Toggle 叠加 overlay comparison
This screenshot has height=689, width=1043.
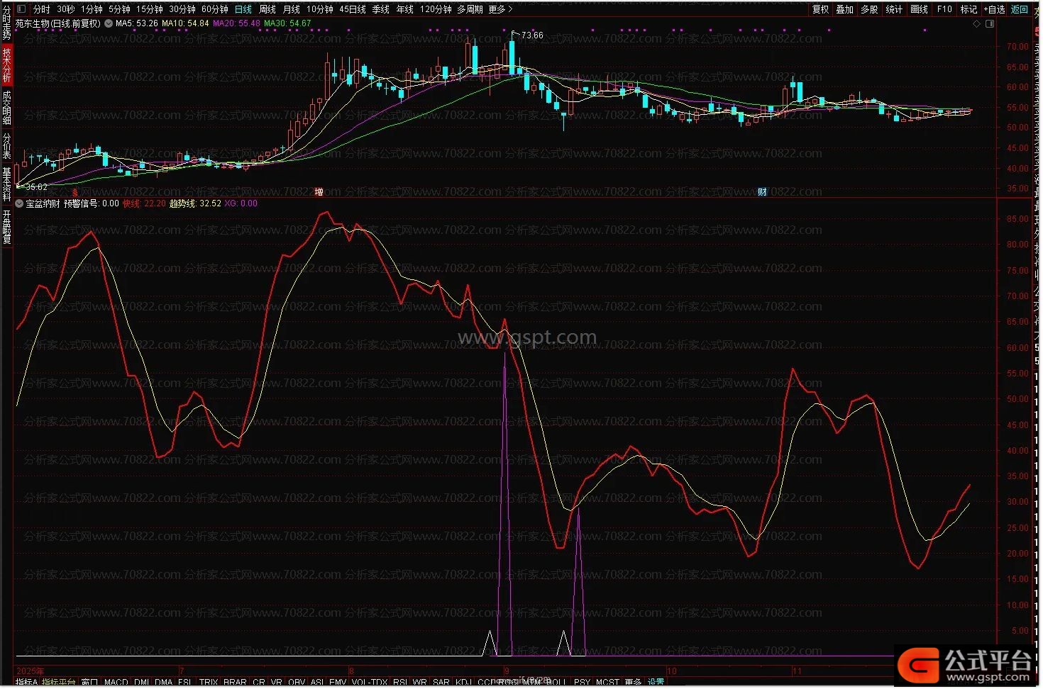(844, 9)
